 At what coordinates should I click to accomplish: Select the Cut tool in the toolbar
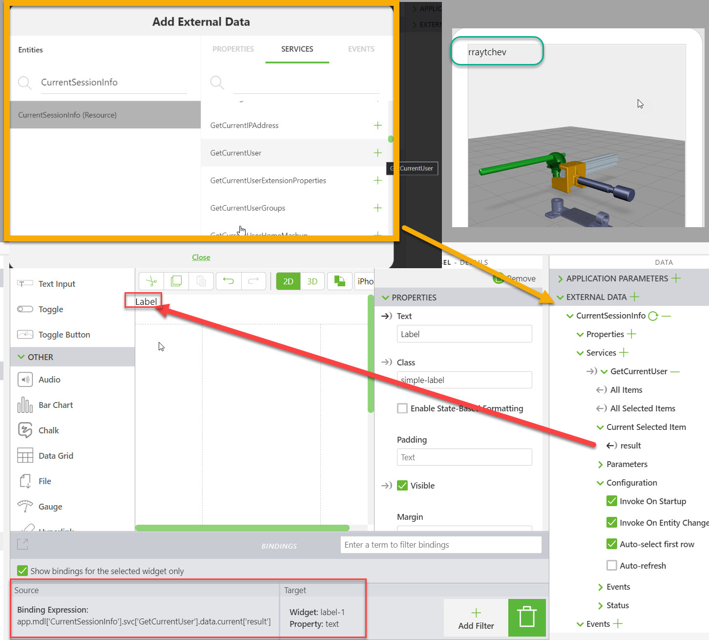pyautogui.click(x=151, y=281)
